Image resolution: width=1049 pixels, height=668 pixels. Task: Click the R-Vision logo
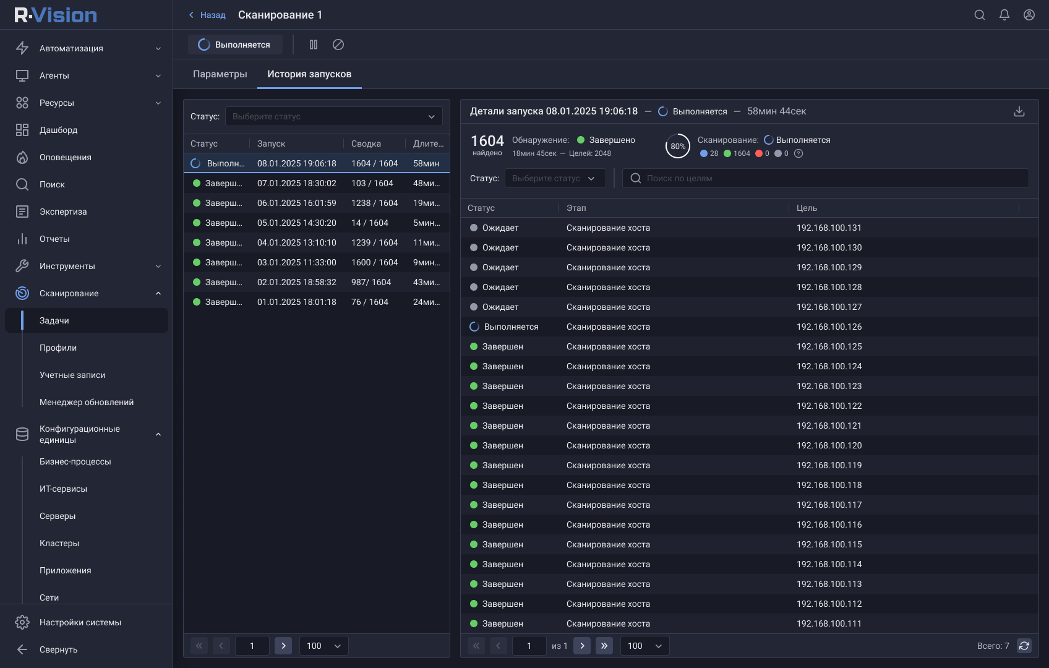pyautogui.click(x=56, y=15)
